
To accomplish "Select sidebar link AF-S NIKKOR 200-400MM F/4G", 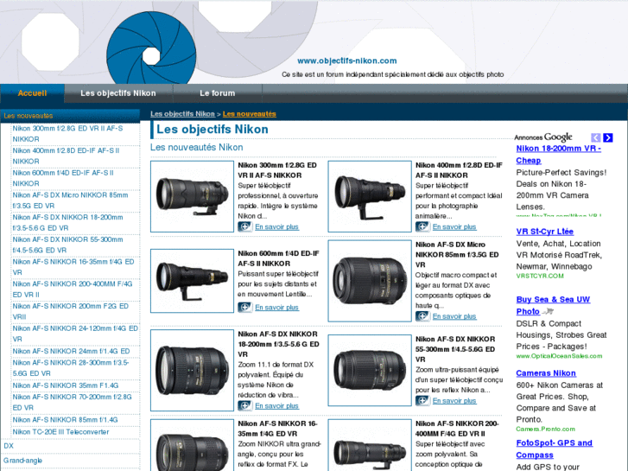I will click(x=72, y=289).
